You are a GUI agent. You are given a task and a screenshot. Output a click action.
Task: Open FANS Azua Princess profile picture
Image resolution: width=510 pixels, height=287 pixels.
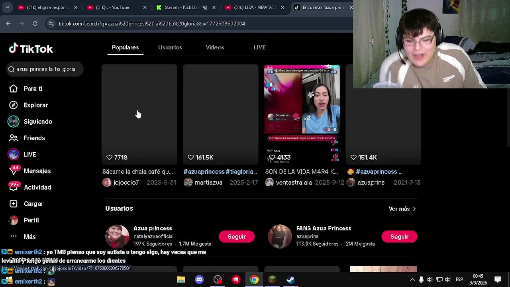click(x=280, y=236)
